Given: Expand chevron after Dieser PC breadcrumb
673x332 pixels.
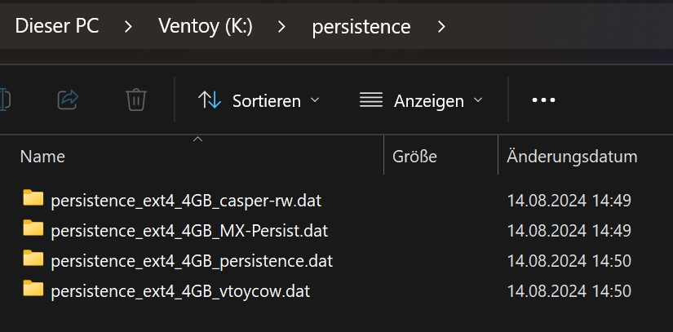Looking at the screenshot, I should (x=128, y=26).
